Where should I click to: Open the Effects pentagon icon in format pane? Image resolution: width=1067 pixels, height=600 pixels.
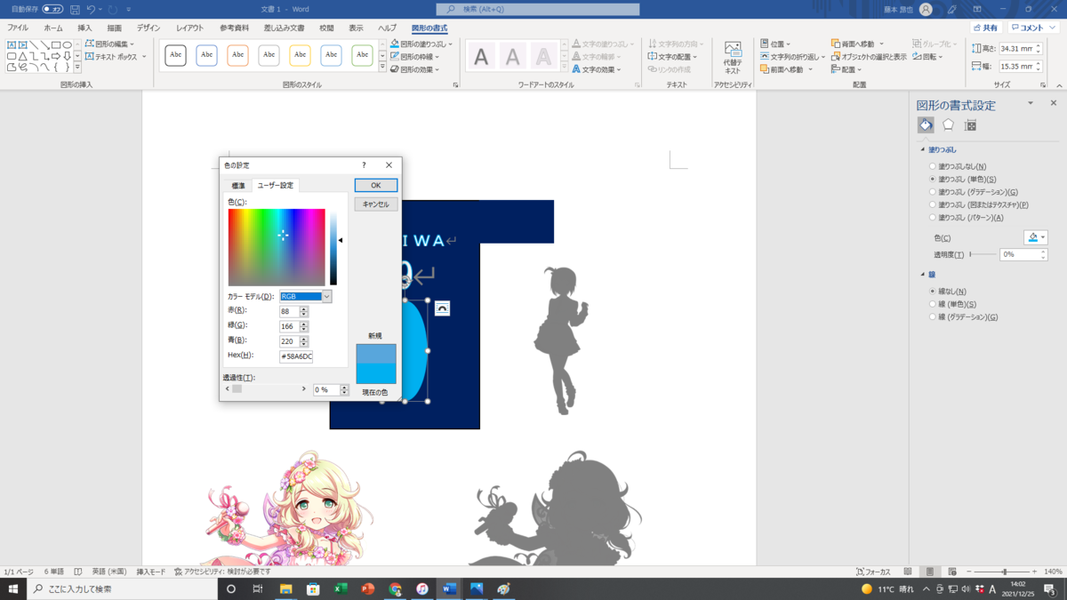pyautogui.click(x=948, y=125)
